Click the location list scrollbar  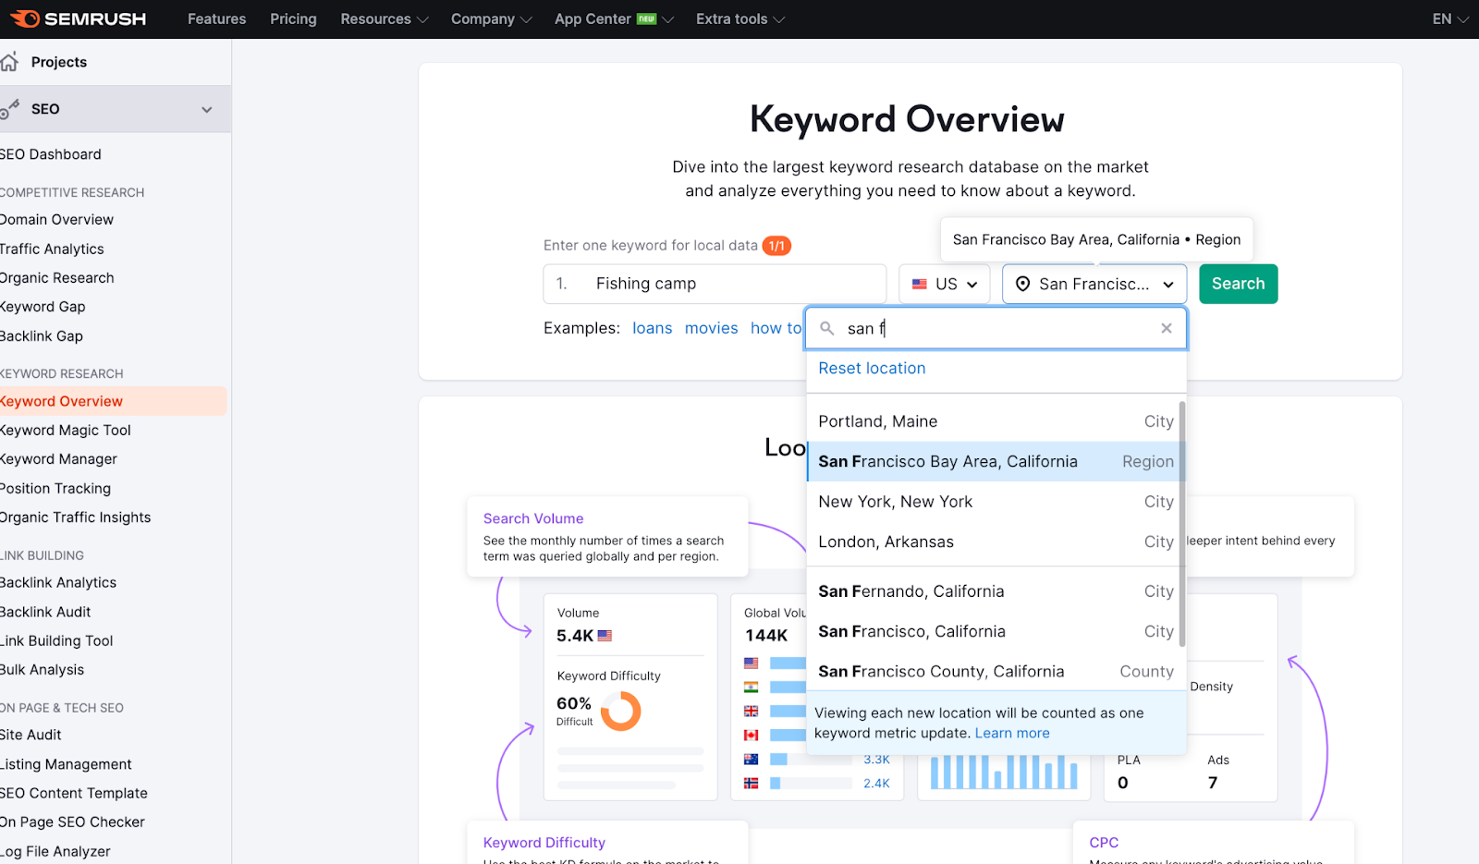[1182, 525]
